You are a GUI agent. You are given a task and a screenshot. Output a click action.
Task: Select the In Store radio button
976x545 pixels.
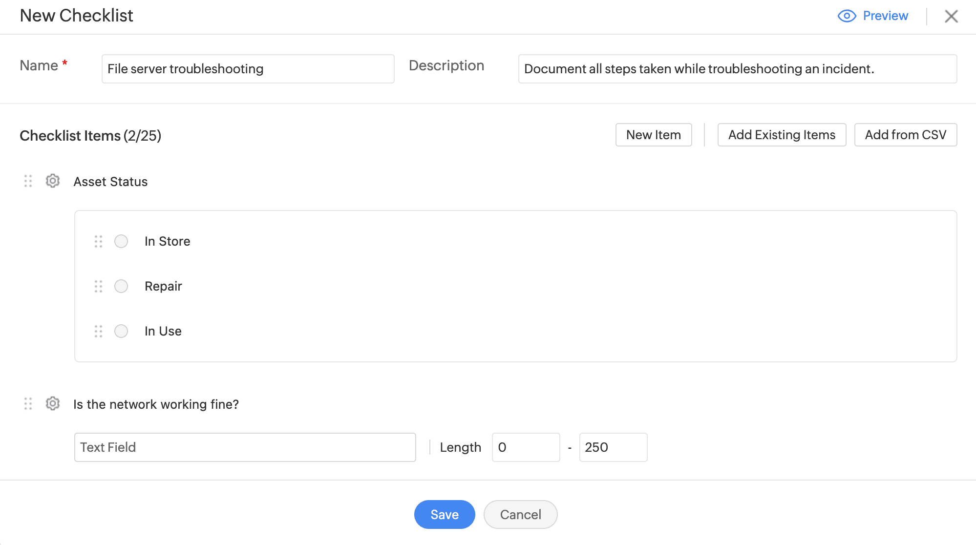(121, 241)
